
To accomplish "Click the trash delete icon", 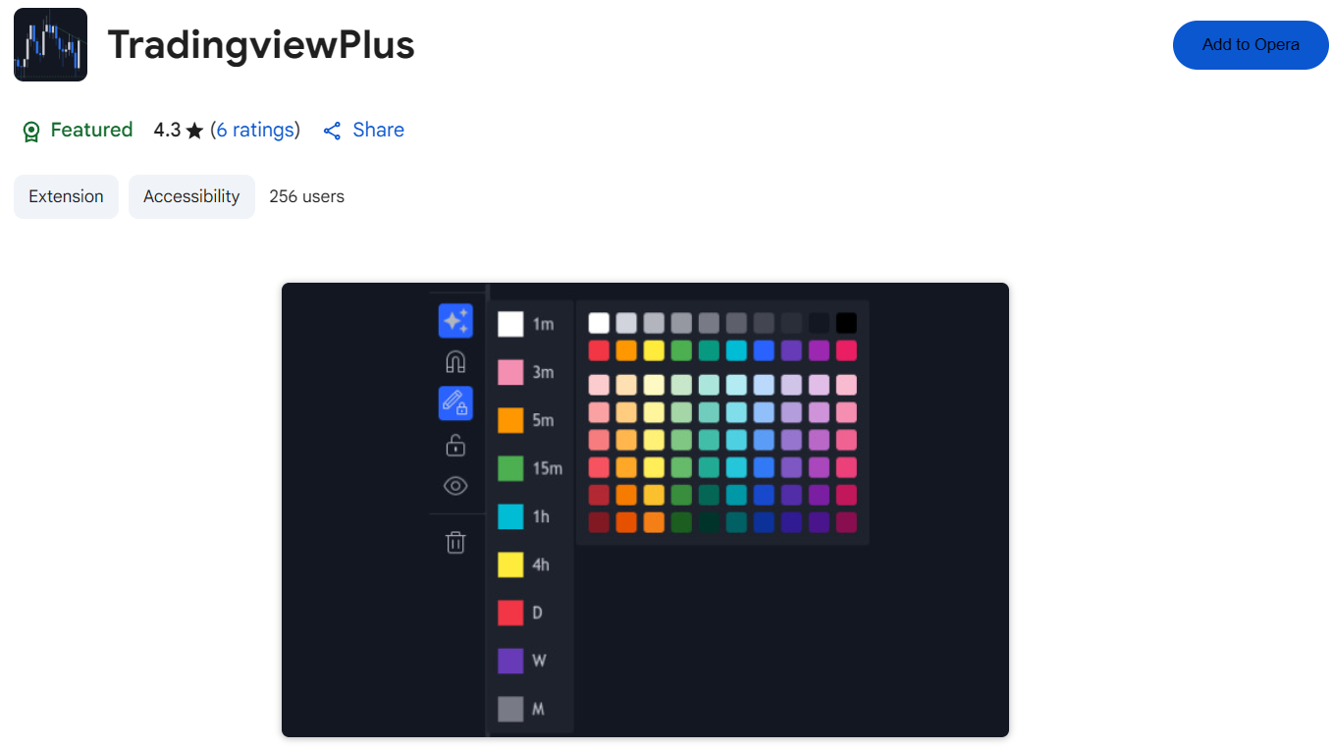I will click(x=455, y=541).
